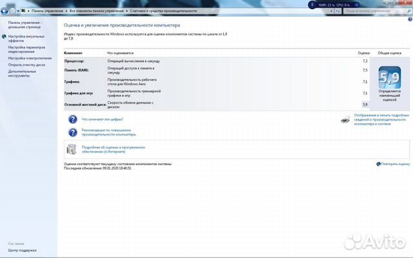413x258 pixels.
Task: Select 'Все элементы панели управления' breadcrumb
Action: 96,11
